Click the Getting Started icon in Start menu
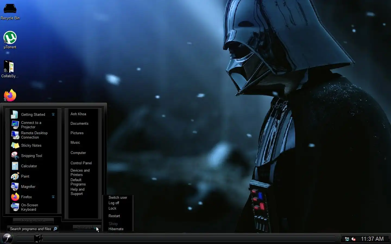 [15, 114]
